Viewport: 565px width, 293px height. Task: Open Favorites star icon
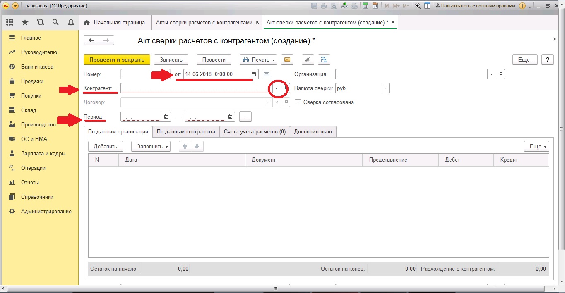point(25,22)
